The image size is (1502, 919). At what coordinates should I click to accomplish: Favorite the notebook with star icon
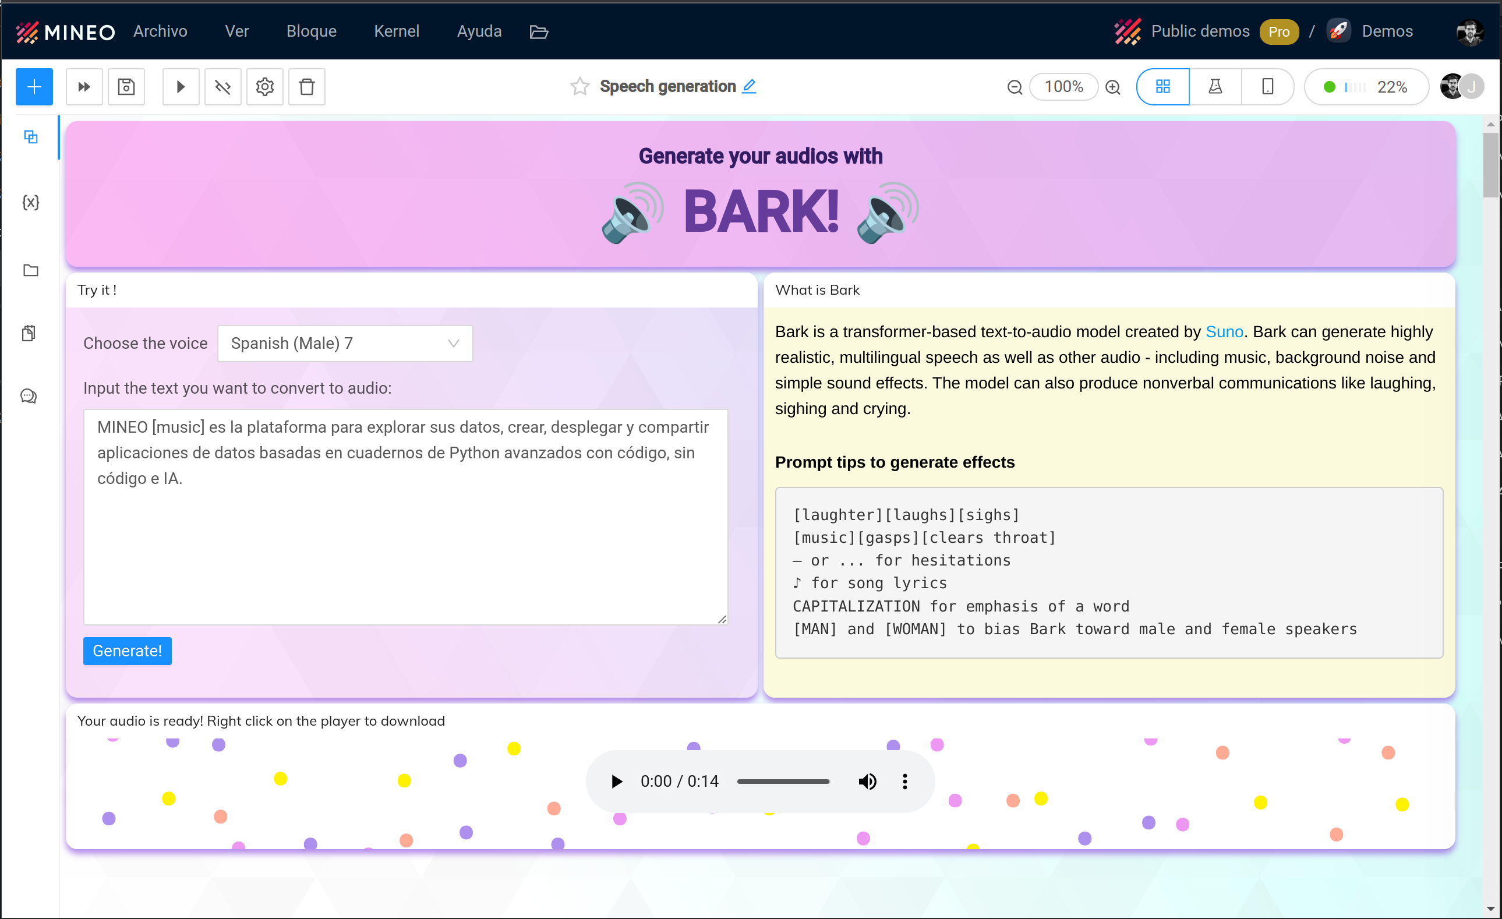(579, 87)
